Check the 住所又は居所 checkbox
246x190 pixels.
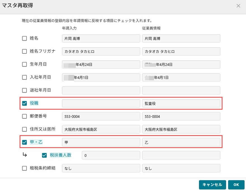25,129
